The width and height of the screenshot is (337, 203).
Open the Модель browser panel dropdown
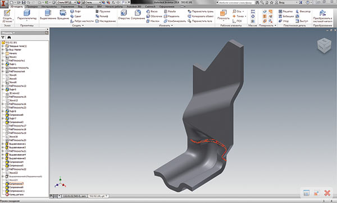click(8, 33)
